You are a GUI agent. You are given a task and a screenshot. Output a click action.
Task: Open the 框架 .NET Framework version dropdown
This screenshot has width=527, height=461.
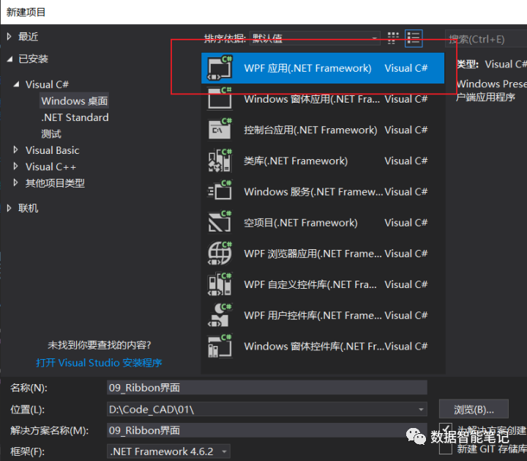point(168,451)
